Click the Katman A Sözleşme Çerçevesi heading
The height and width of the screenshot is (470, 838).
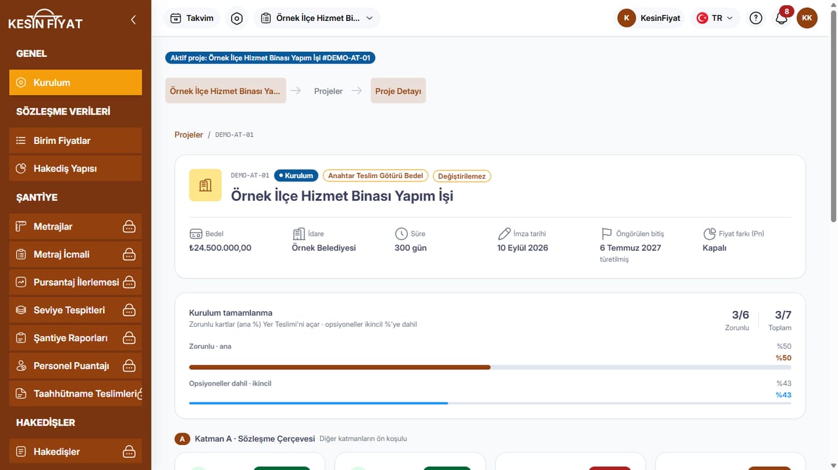[255, 439]
